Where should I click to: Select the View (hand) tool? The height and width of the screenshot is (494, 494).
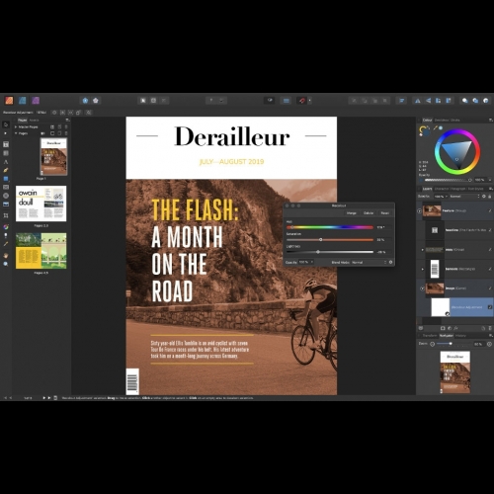click(6, 255)
